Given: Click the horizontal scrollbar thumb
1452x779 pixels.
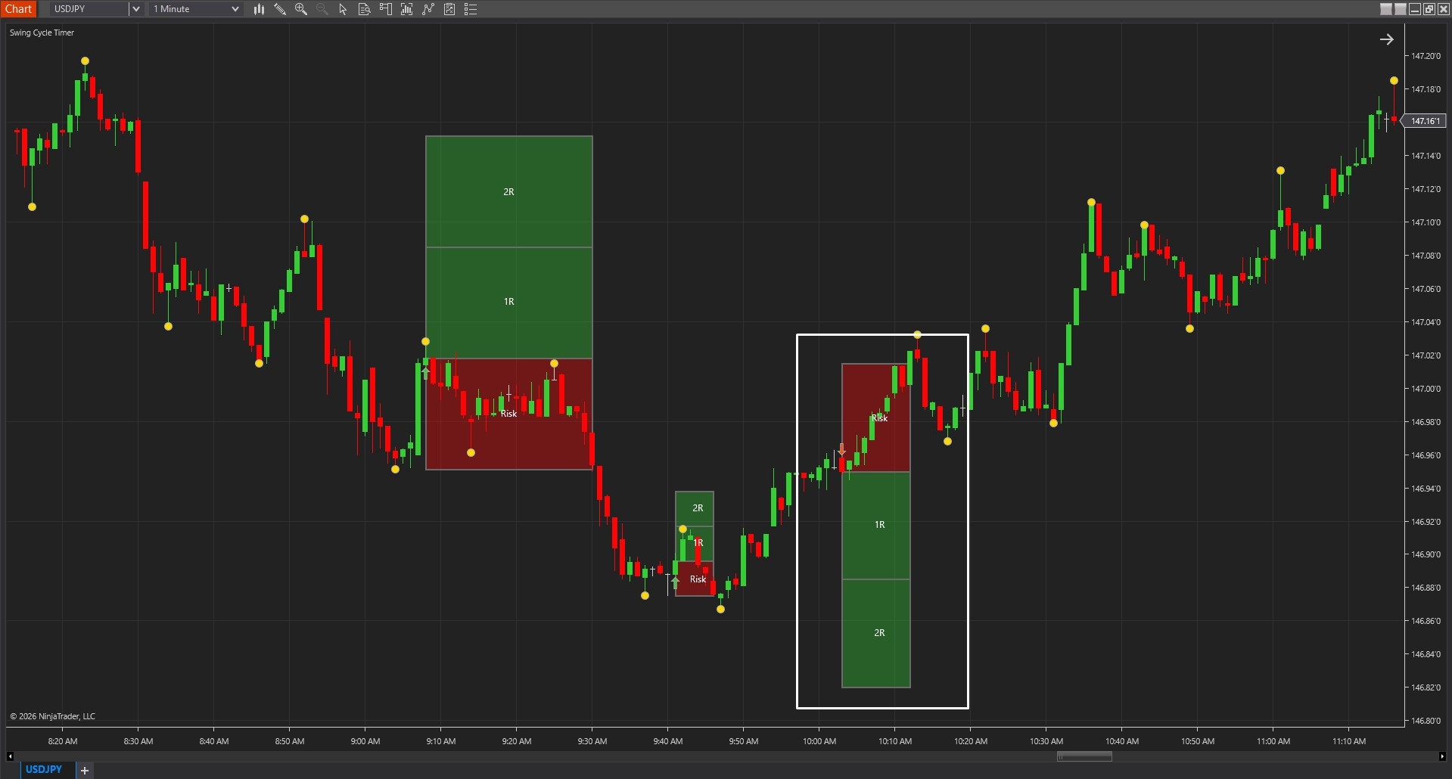Looking at the screenshot, I should coord(1084,756).
